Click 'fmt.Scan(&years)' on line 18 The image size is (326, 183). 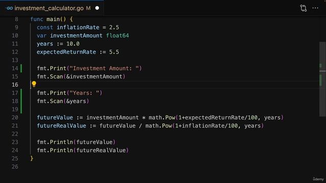63,101
